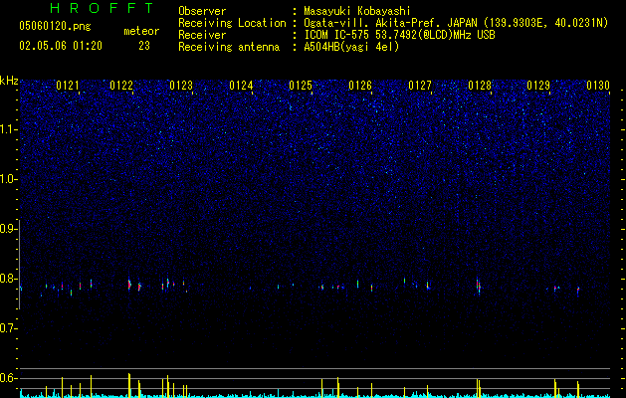Click the meteor echo just before 0128
The width and height of the screenshot is (626, 398).
point(478,284)
